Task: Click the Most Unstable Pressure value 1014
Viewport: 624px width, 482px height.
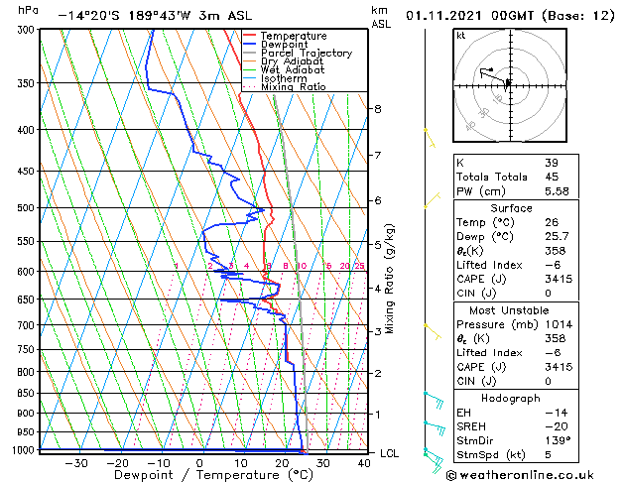Action: (559, 324)
